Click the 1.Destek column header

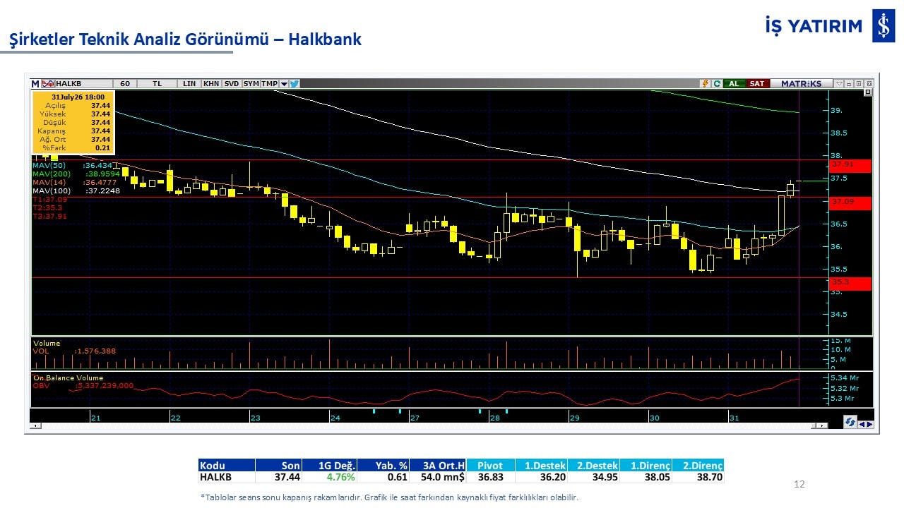[540, 466]
